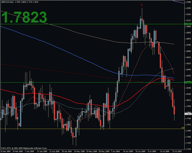Click the 1.8525 price axis label

point(188,63)
